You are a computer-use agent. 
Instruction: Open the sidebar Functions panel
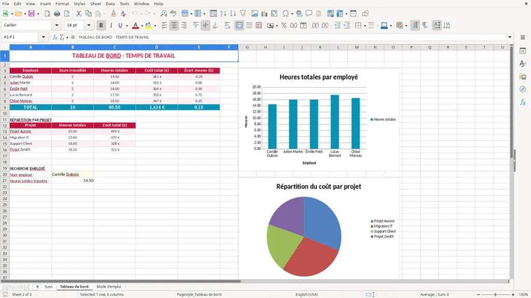[x=523, y=102]
